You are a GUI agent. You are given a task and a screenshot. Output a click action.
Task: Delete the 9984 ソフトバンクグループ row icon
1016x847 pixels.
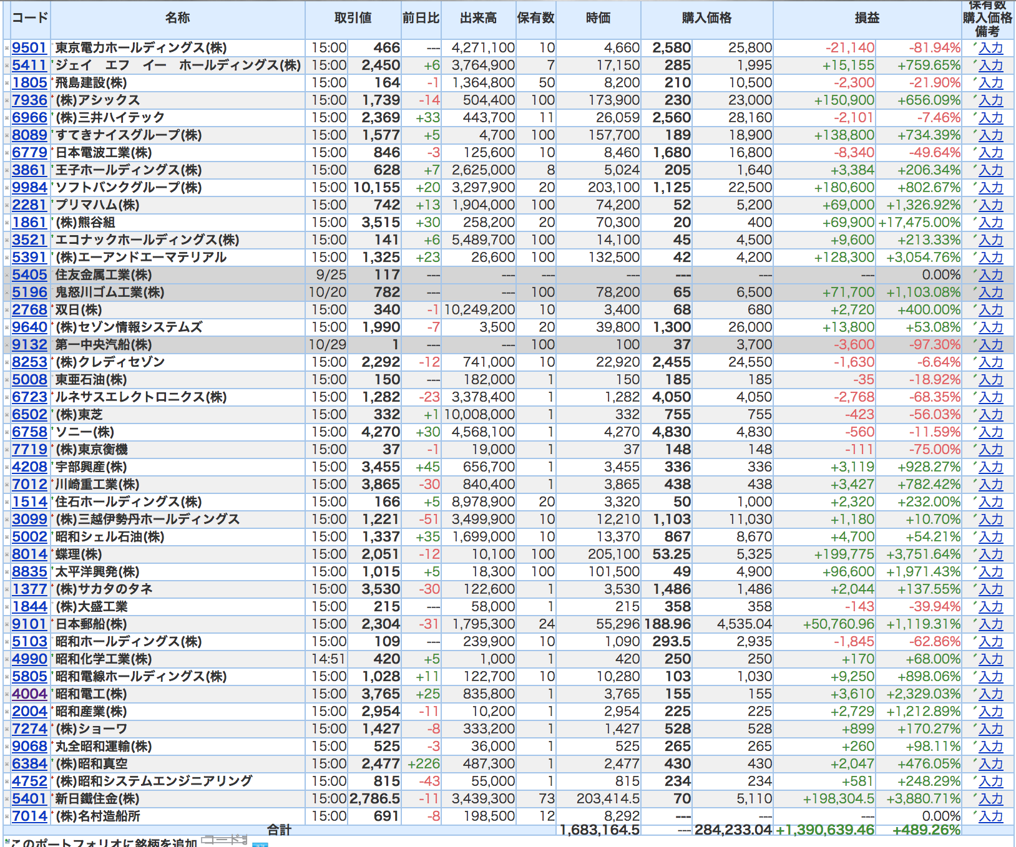pyautogui.click(x=7, y=188)
